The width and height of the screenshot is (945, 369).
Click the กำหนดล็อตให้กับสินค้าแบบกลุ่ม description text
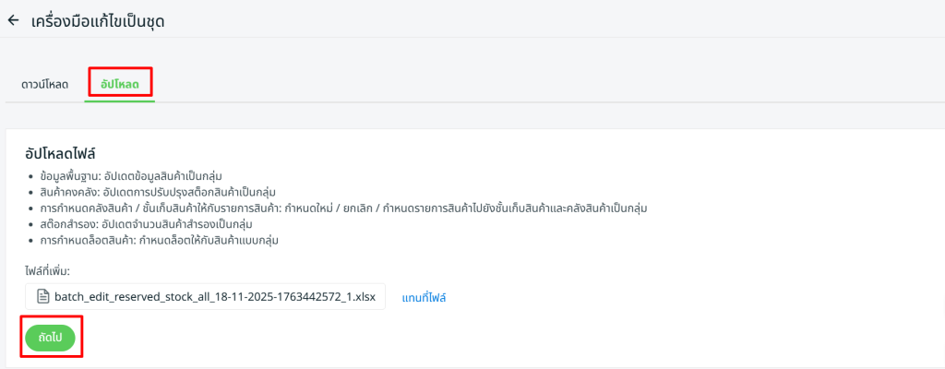coord(207,241)
